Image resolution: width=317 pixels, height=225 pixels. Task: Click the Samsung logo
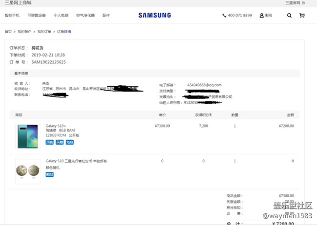click(x=155, y=15)
